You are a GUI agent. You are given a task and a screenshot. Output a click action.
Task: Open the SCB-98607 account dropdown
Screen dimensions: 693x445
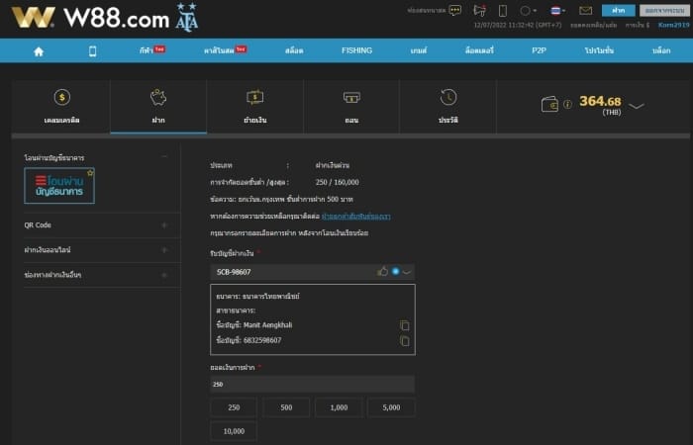coord(313,272)
